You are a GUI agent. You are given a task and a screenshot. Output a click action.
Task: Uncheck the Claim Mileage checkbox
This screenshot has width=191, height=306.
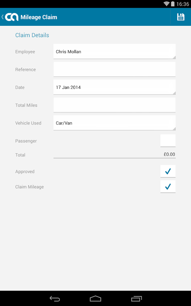(x=168, y=187)
